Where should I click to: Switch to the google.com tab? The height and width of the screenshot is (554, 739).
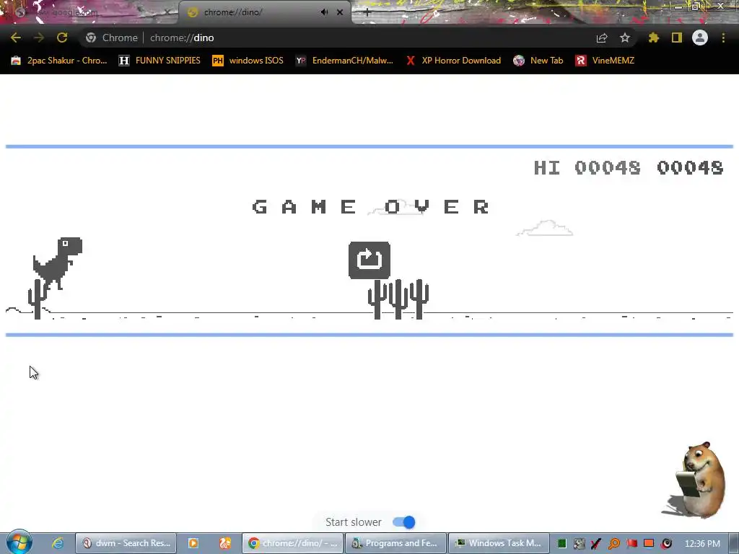coord(89,12)
